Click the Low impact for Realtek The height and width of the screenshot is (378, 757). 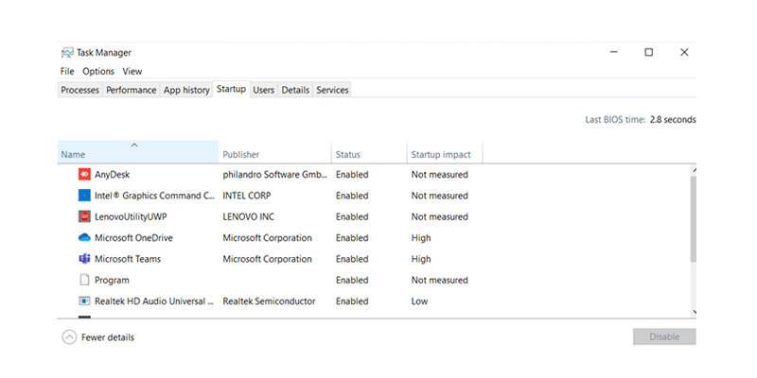pyautogui.click(x=419, y=301)
